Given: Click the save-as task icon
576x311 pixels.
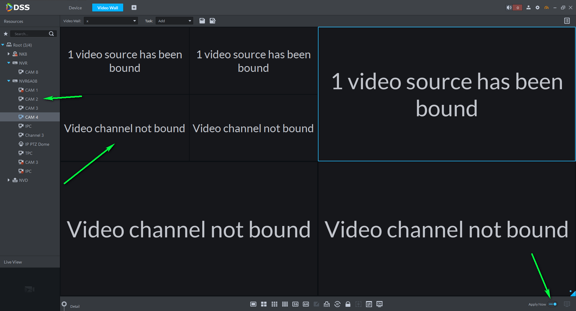Looking at the screenshot, I should pos(213,21).
